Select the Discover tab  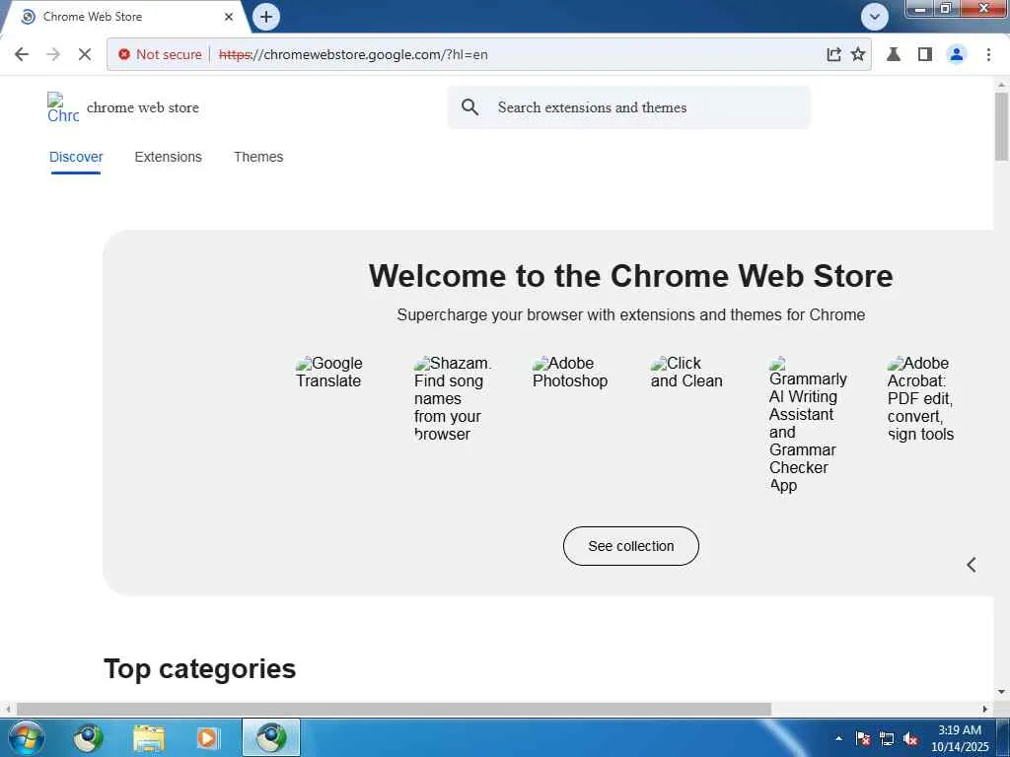pyautogui.click(x=76, y=157)
